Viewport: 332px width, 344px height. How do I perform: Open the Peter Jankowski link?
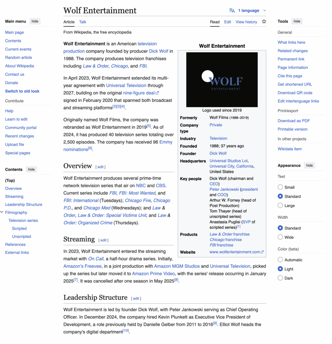(x=224, y=189)
